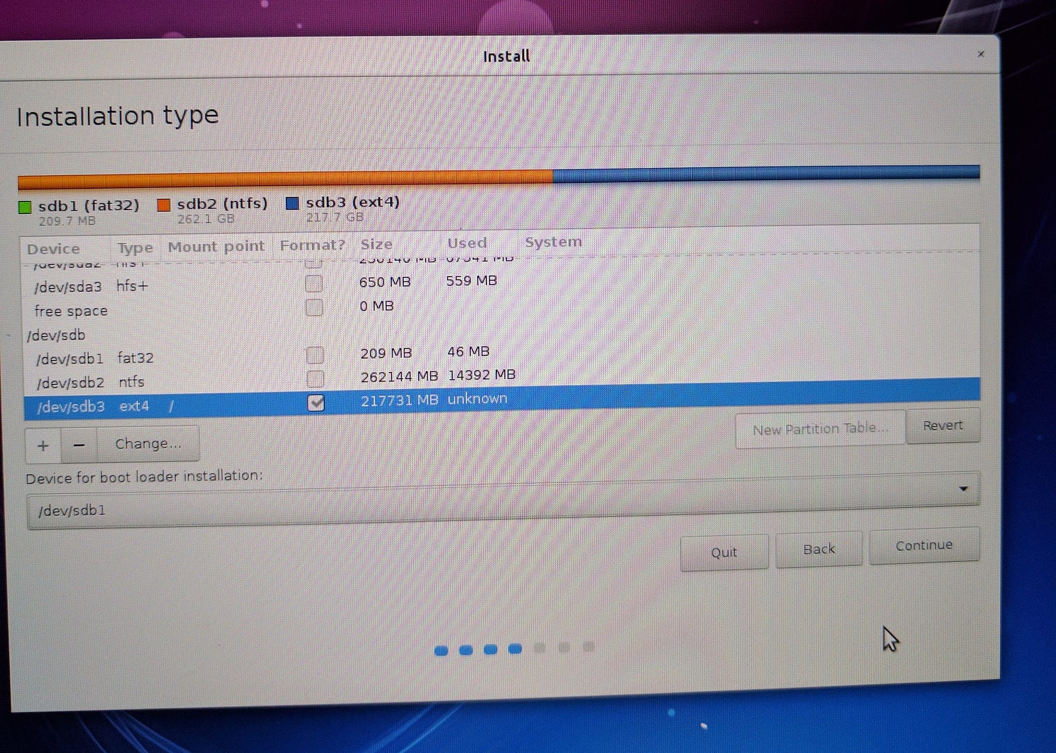The image size is (1056, 753).
Task: Open boot loader device dropdown arrow
Action: [963, 489]
